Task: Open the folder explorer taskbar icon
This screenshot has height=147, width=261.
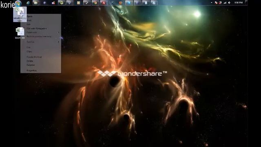Action: [35, 3]
